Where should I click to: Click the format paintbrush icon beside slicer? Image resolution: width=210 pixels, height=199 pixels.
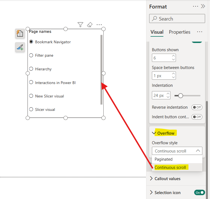(x=20, y=47)
